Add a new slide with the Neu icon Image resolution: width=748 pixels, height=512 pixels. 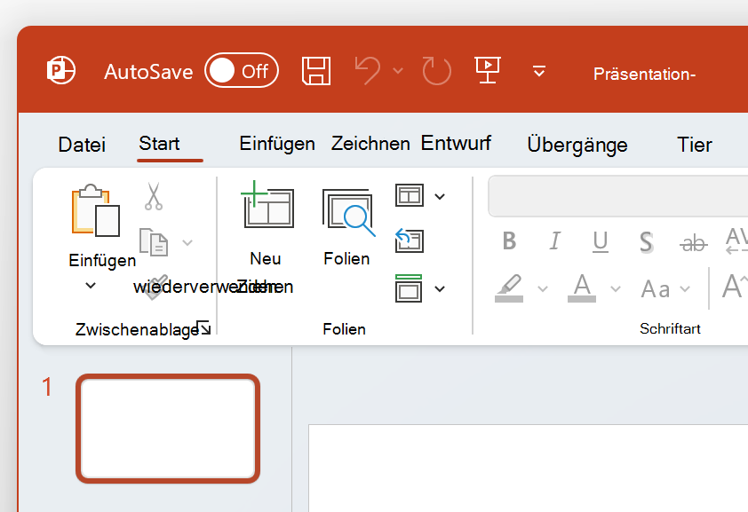[x=267, y=204]
